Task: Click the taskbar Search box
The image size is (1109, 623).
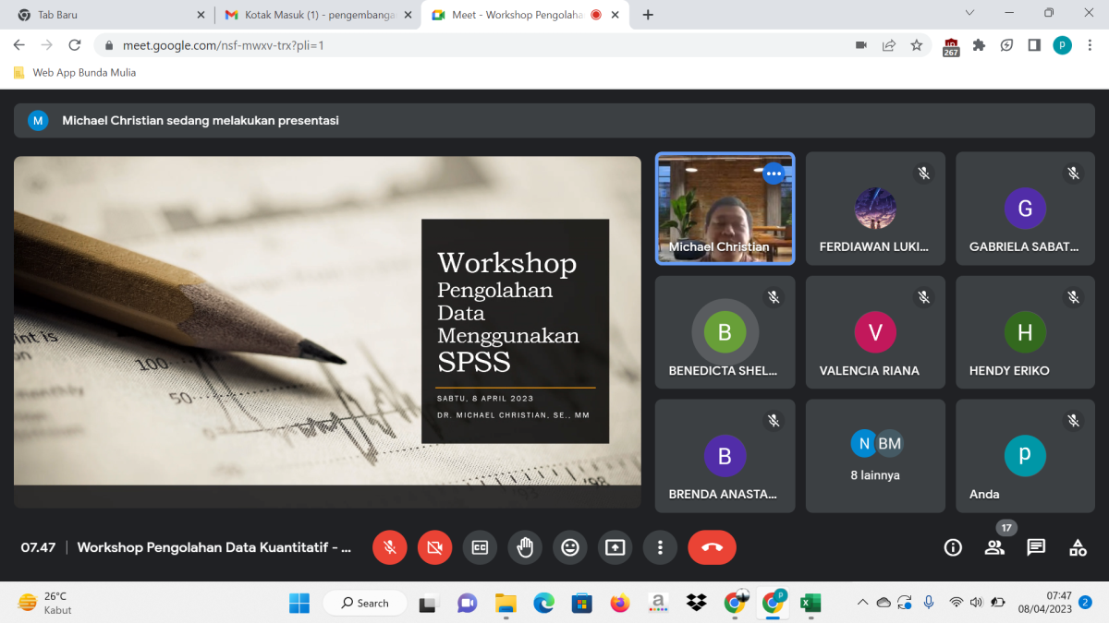Action: click(365, 603)
